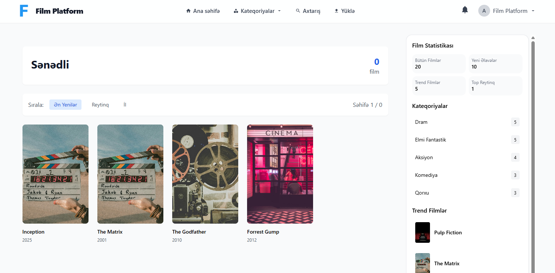Select the Elmi Fantastik category
This screenshot has height=273, width=555.
coord(430,140)
